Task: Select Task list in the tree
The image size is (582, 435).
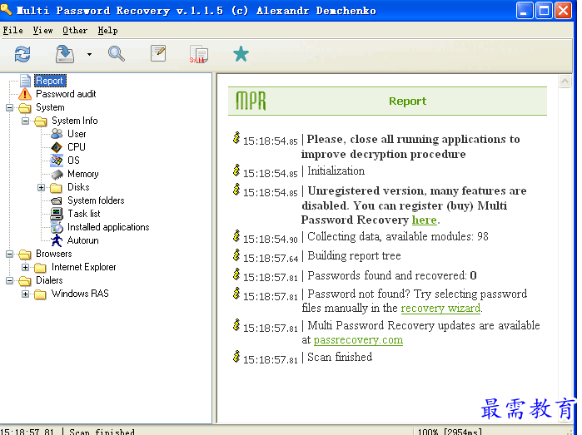Action: tap(84, 214)
